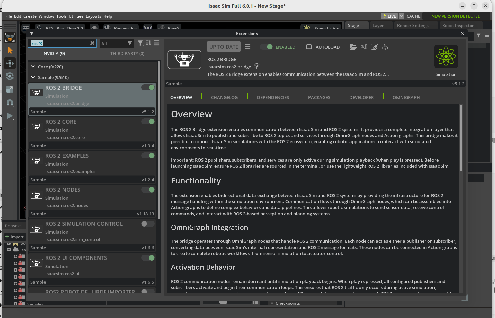495x318 pixels.
Task: Open the Layouts menu
Action: (x=93, y=16)
